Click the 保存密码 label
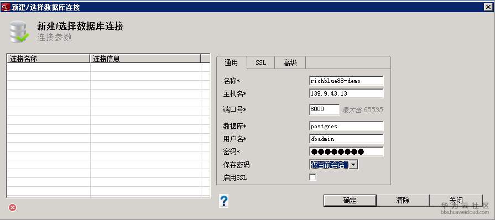 (x=237, y=165)
